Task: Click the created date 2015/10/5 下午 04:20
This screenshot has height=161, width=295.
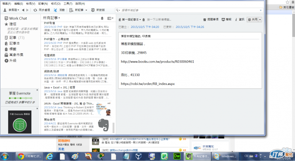Action: pos(145,27)
